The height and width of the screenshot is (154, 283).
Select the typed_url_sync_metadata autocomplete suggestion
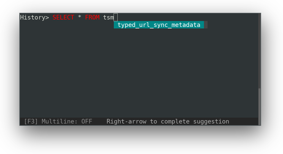[x=159, y=25]
